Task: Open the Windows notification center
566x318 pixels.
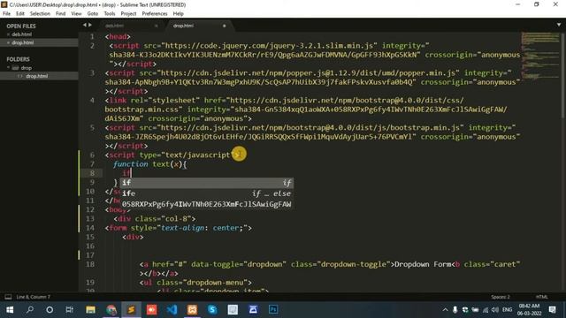Action: (552, 310)
